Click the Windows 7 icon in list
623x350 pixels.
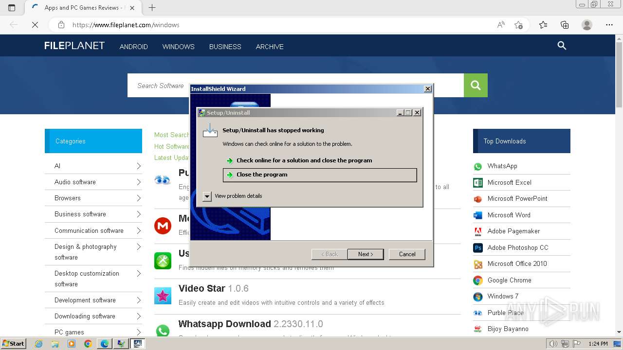tap(478, 297)
